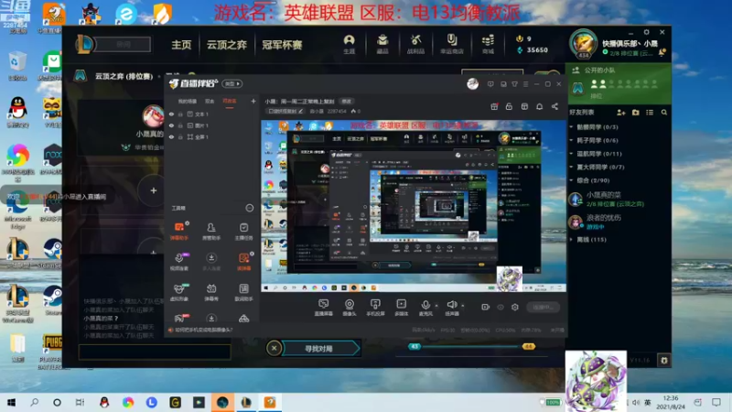The width and height of the screenshot is (732, 412).
Task: Open streaming settings gear icon
Action: [515, 307]
